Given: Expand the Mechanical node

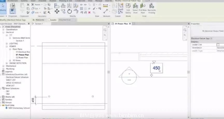Looking at the screenshot, I should point(3,66).
